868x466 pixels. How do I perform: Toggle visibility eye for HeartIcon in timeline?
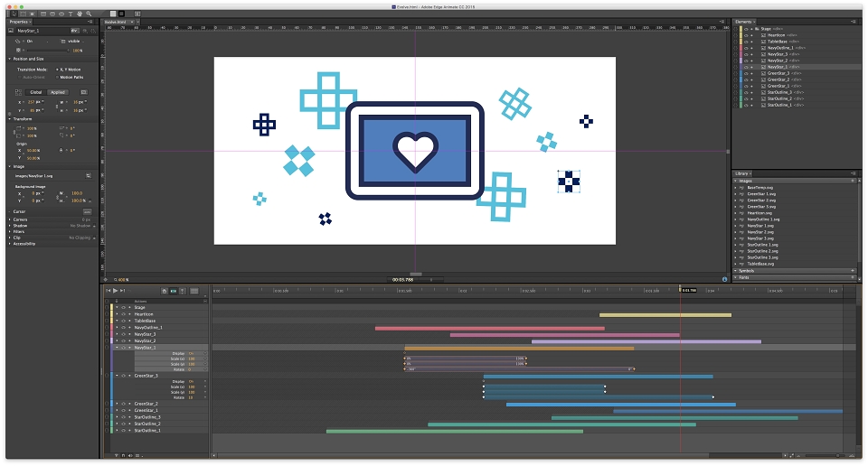[124, 314]
